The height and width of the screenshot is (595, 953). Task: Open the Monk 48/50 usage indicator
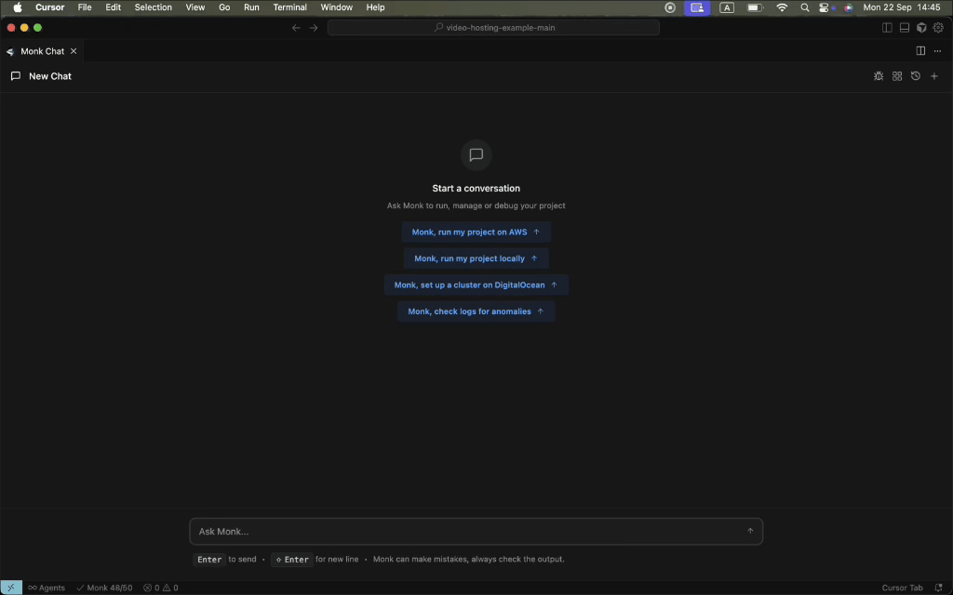point(103,588)
